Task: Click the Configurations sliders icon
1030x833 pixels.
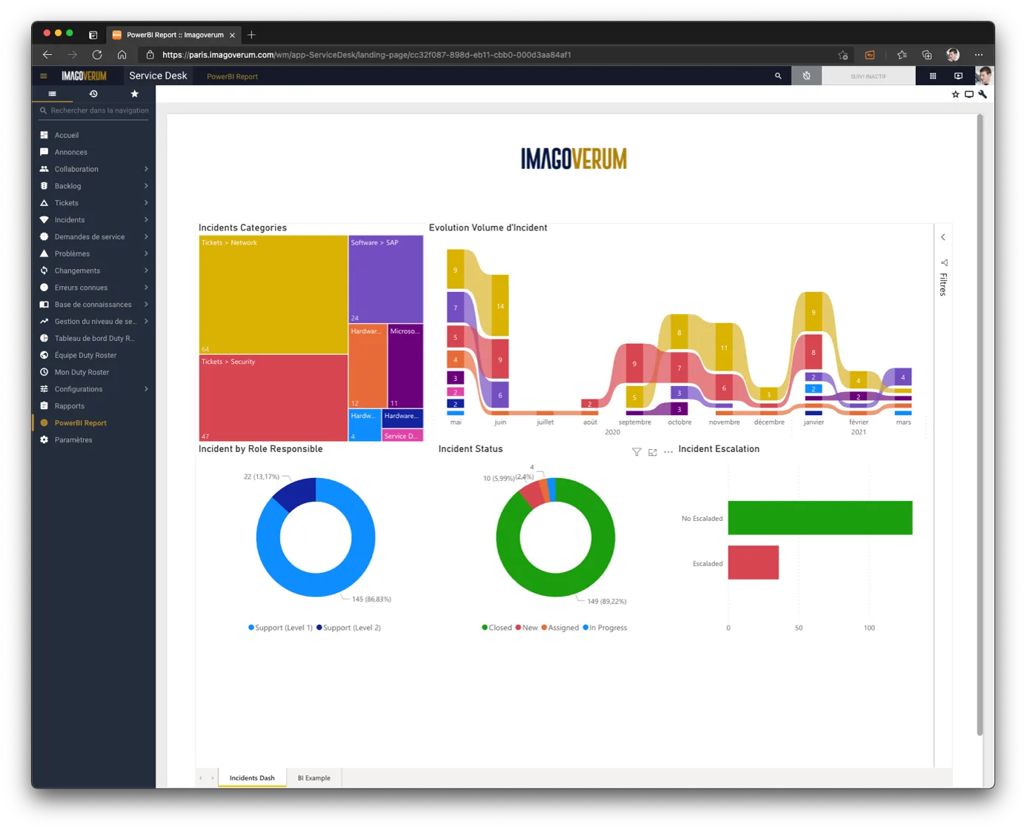Action: coord(44,389)
